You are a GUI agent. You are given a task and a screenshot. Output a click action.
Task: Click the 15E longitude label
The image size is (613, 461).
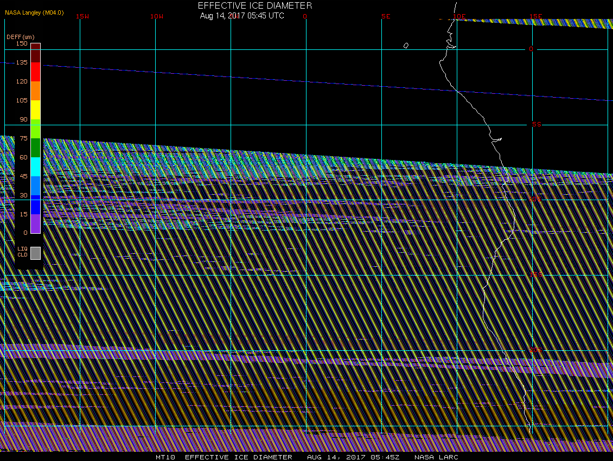click(535, 16)
